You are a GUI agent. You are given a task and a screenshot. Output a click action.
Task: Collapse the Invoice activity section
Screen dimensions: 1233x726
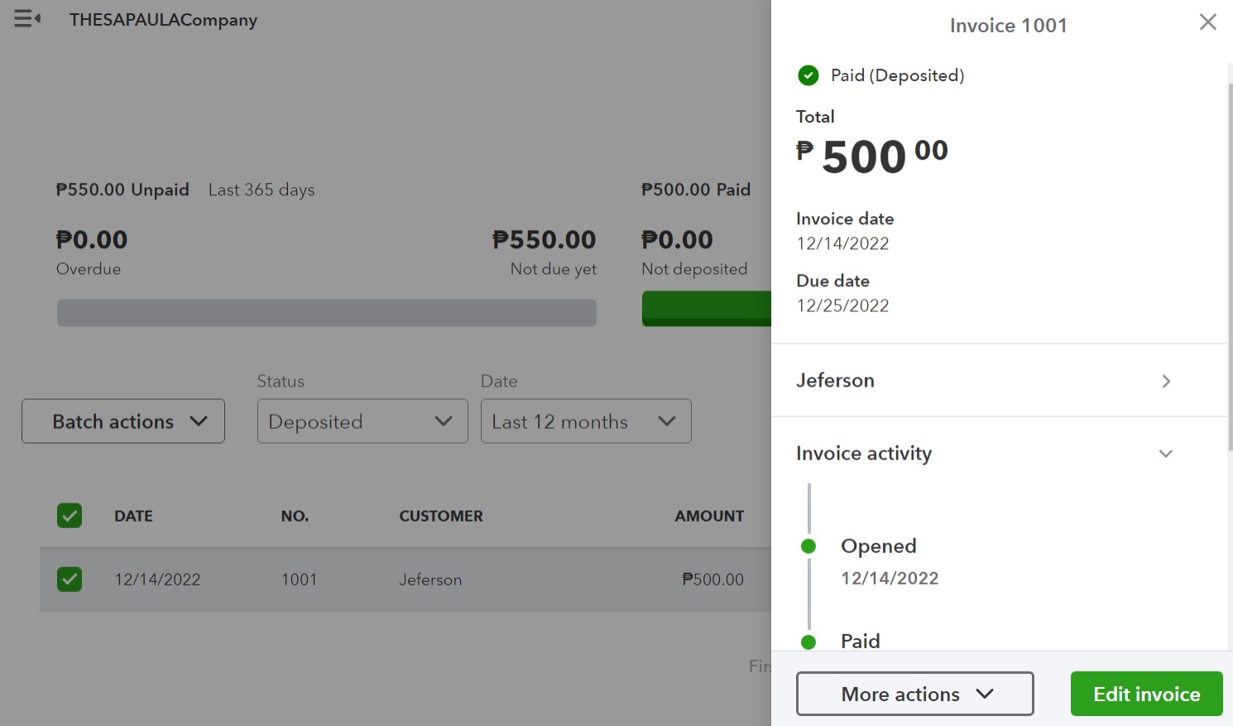tap(1165, 454)
